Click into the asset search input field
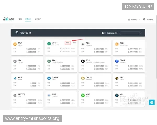 point(130,33)
